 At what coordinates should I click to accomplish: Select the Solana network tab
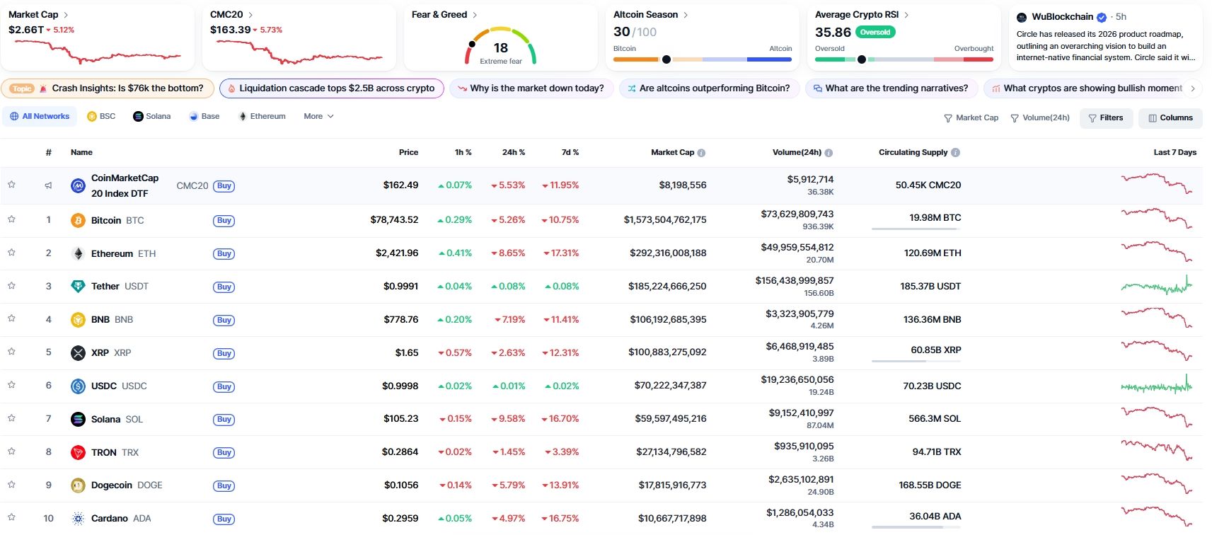151,116
